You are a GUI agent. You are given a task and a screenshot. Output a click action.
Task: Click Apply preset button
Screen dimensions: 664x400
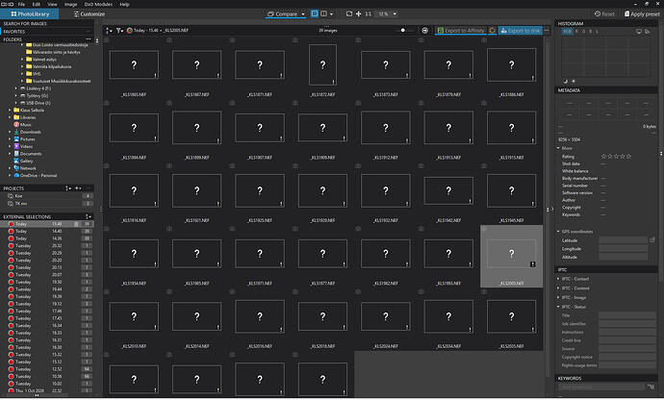(x=642, y=14)
